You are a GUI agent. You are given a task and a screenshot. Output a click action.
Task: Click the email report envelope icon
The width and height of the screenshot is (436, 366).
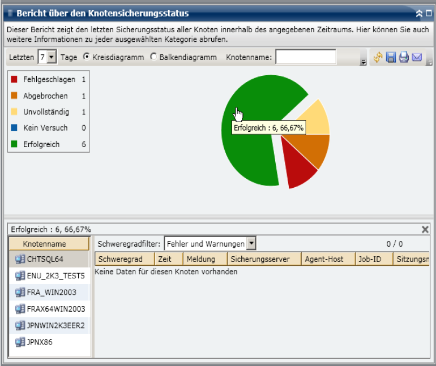pos(417,57)
